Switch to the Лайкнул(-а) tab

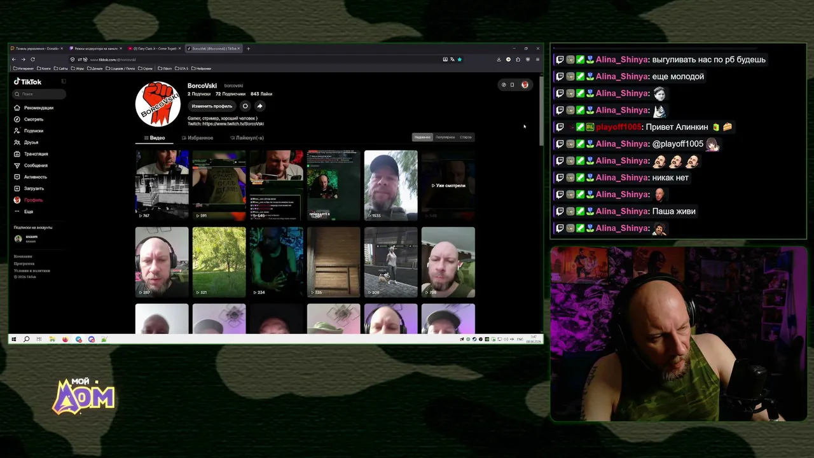tap(247, 138)
